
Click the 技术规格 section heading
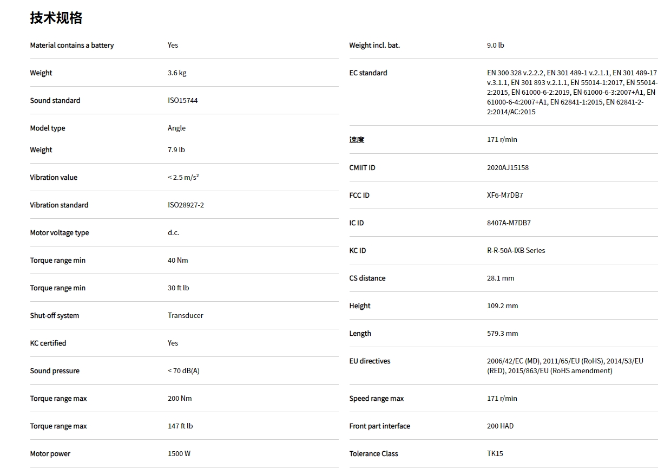[56, 18]
